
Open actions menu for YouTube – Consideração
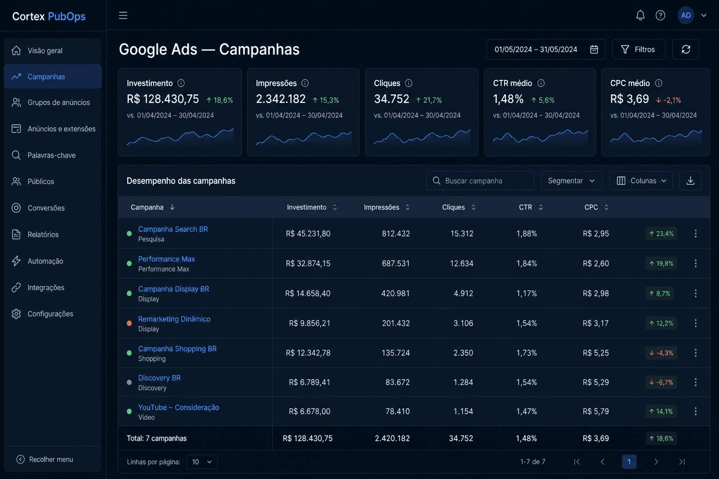[696, 411]
